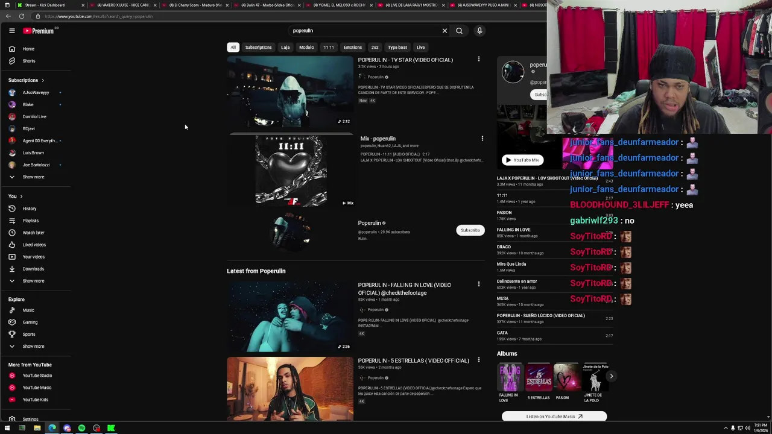Click the YouTube Premium logo
The width and height of the screenshot is (772, 434).
39,31
